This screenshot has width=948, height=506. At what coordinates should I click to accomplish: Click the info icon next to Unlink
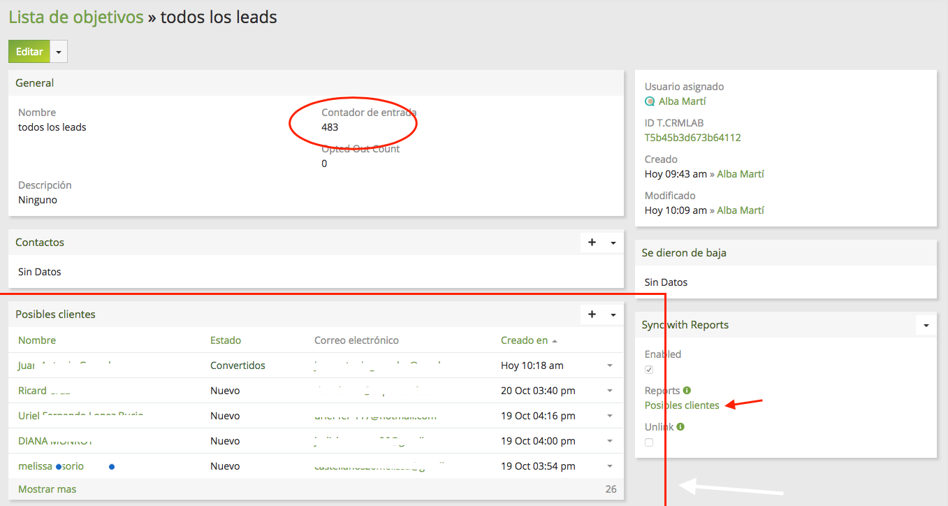point(680,427)
